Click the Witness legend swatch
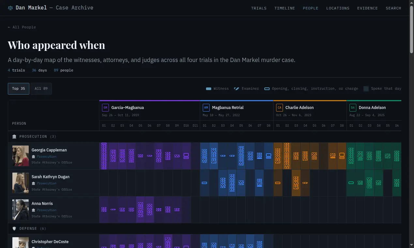Screen dimensions: 414x248 (209, 89)
